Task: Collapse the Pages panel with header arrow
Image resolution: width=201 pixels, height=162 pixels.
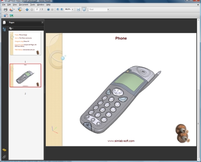Action: coord(42,22)
